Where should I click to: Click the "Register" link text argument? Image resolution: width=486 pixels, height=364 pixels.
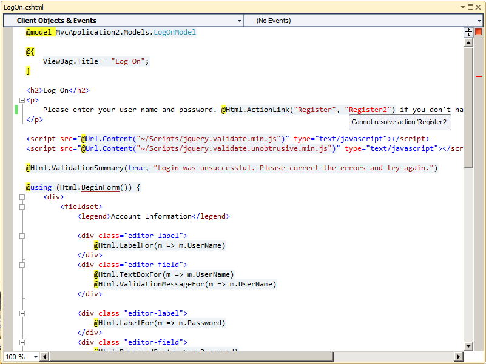pyautogui.click(x=315, y=110)
